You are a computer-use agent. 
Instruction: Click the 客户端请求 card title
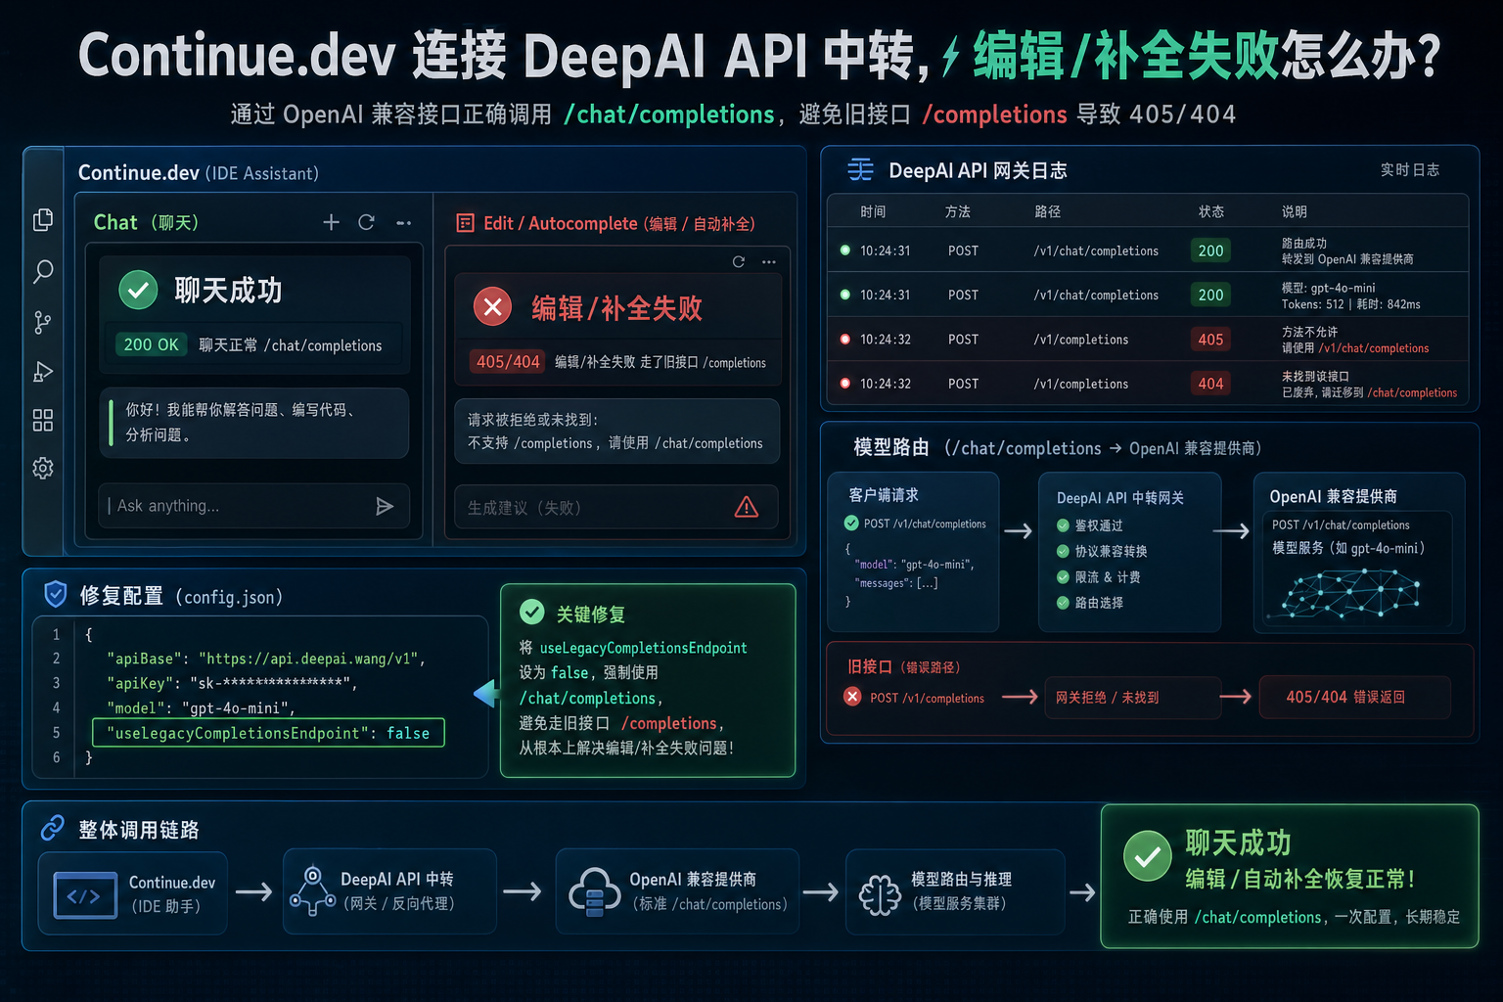[x=884, y=495]
